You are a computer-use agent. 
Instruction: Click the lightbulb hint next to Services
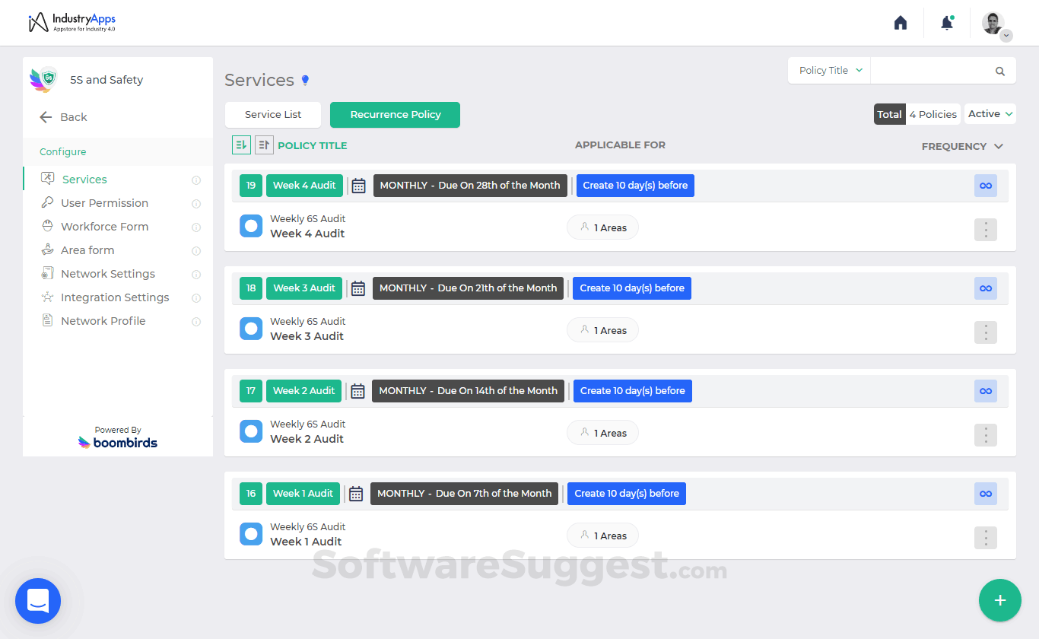point(306,81)
